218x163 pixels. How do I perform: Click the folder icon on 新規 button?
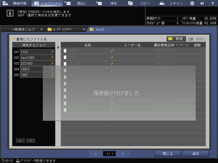[x=170, y=39]
